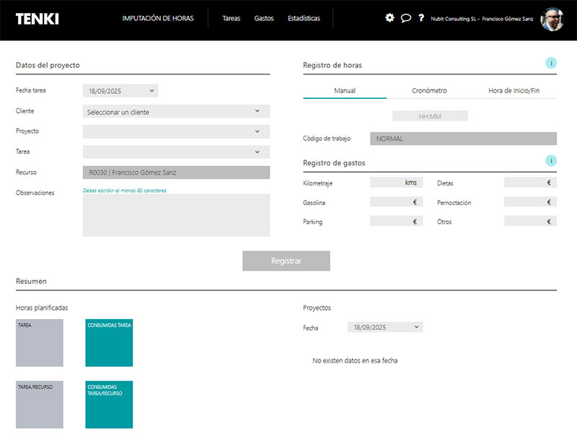Click the Kilometraje kms input field
Screen dimensions: 577x439
coord(396,183)
